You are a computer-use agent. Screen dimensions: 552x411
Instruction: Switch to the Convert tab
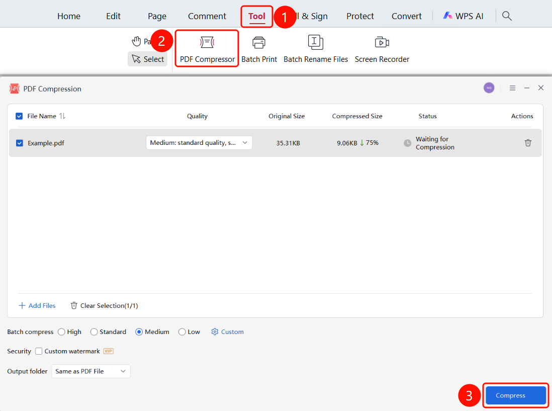click(407, 16)
